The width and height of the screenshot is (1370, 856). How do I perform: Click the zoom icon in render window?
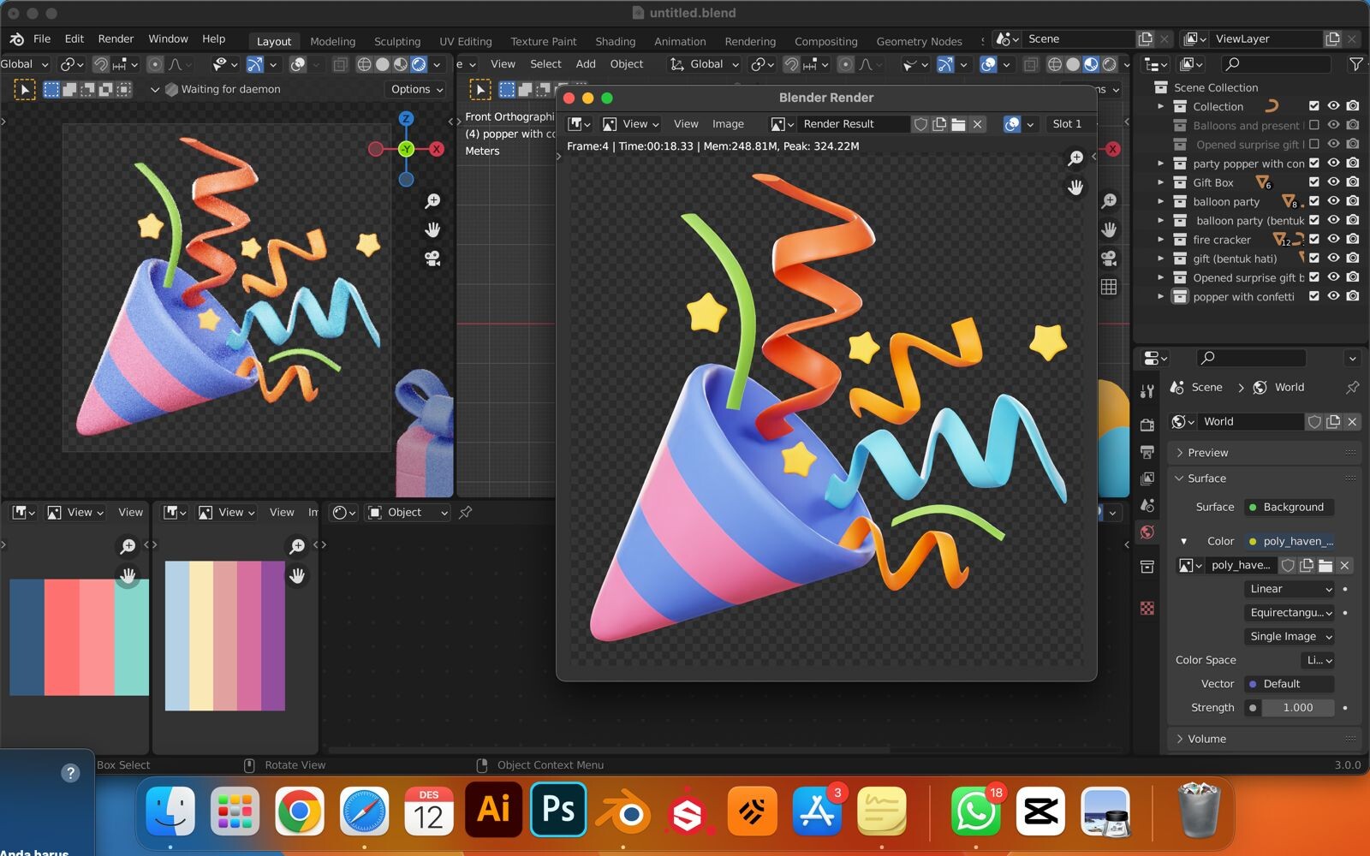click(x=1075, y=158)
